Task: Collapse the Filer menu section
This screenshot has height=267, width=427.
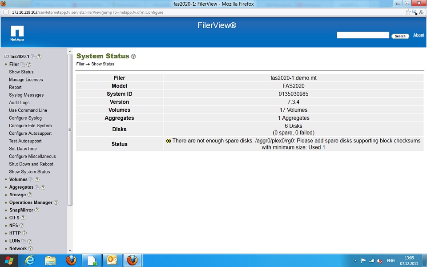Action: 6,64
